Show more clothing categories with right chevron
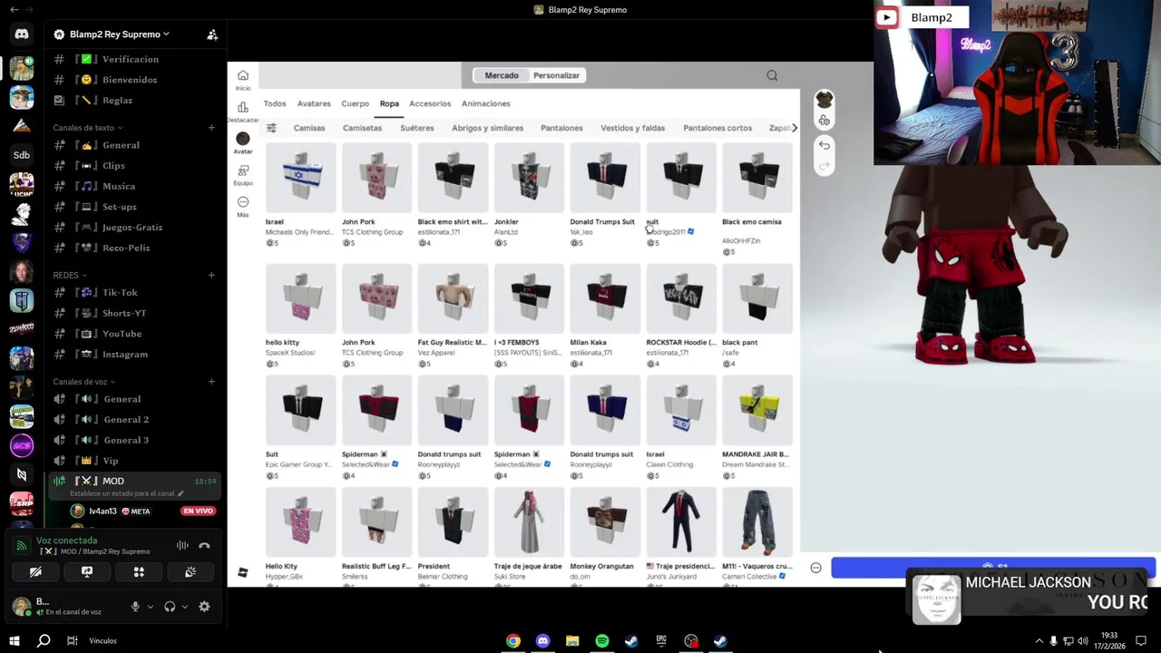The width and height of the screenshot is (1161, 653). click(x=795, y=128)
